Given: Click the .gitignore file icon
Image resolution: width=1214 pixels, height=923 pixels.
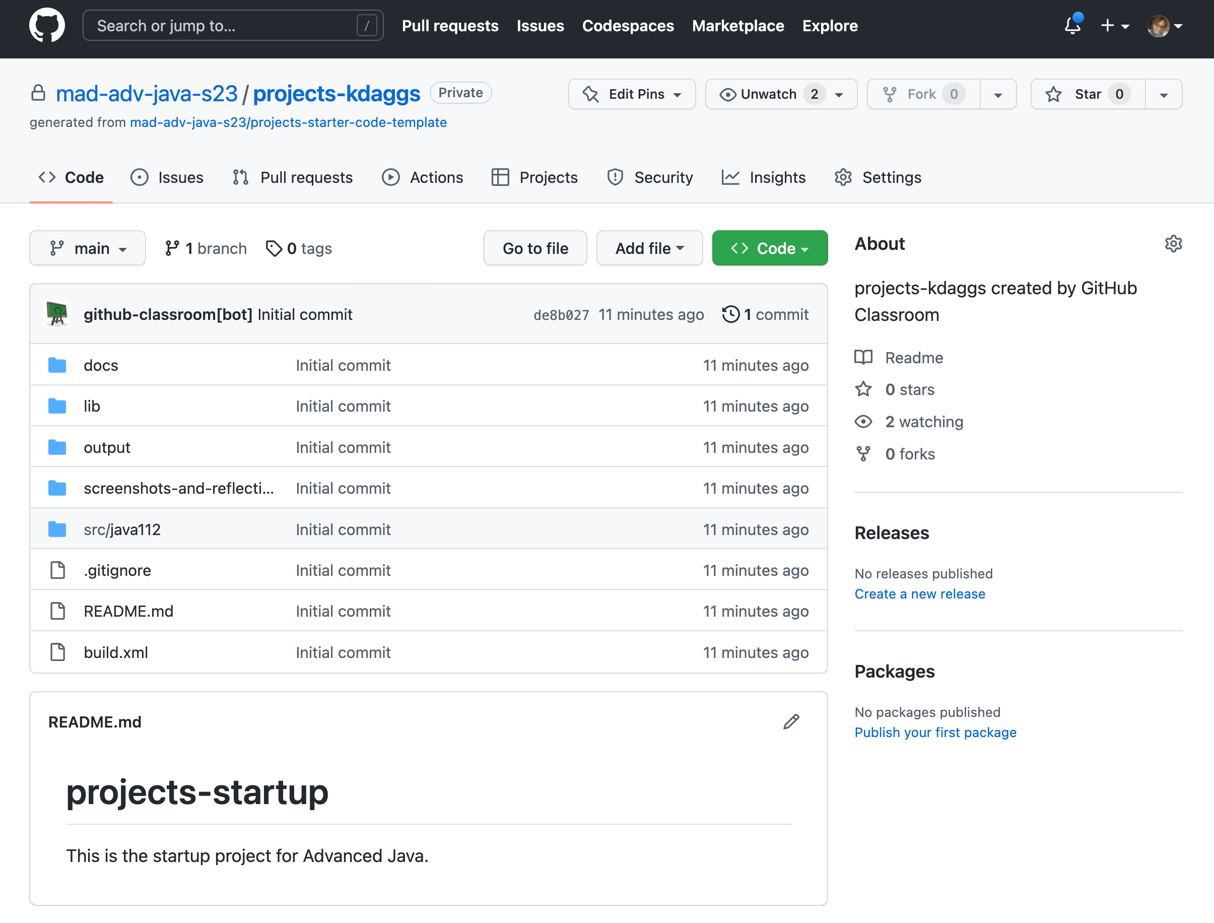Looking at the screenshot, I should point(58,570).
